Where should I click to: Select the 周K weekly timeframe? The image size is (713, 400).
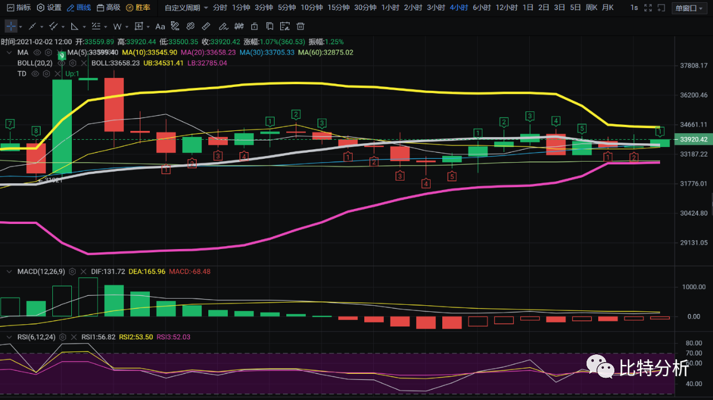[x=591, y=8]
